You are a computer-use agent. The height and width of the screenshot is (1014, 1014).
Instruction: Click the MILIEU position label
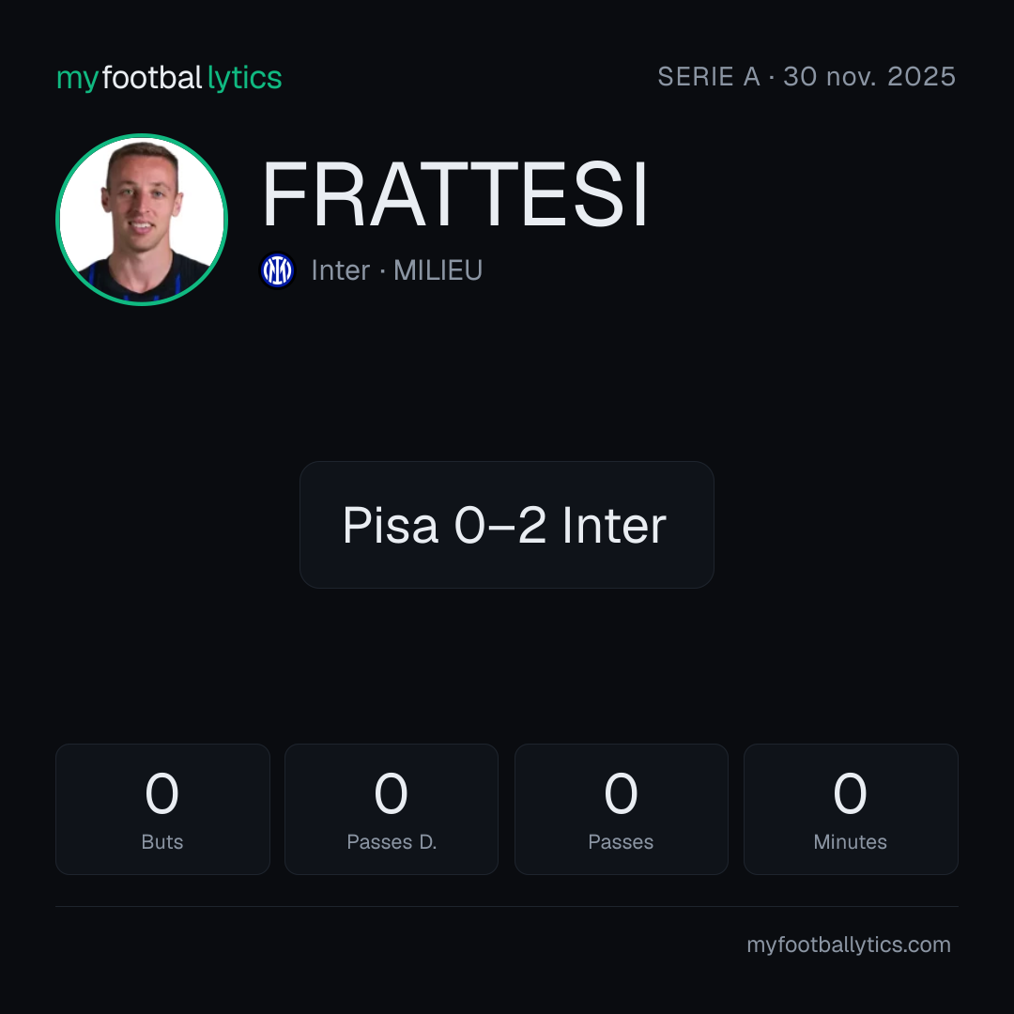[x=438, y=270]
